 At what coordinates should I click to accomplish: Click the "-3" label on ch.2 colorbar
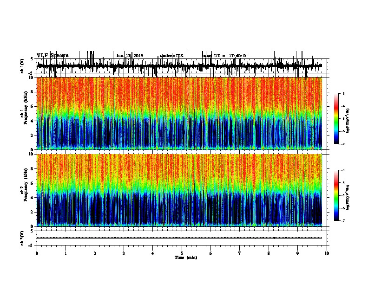tap(343, 170)
